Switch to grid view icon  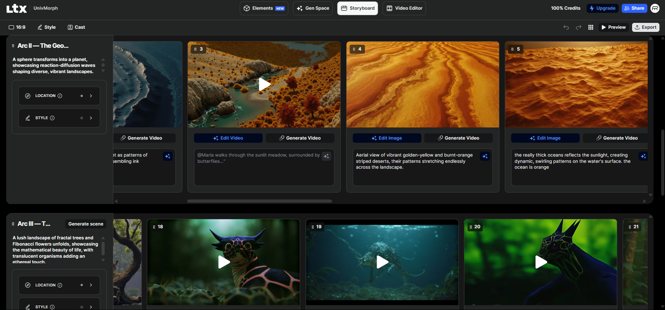[x=591, y=27]
